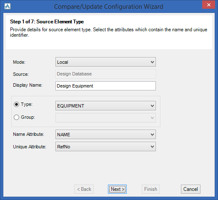Viewport: 218px width, 200px height.
Task: Click into the Display Name text field
Action: tap(105, 86)
